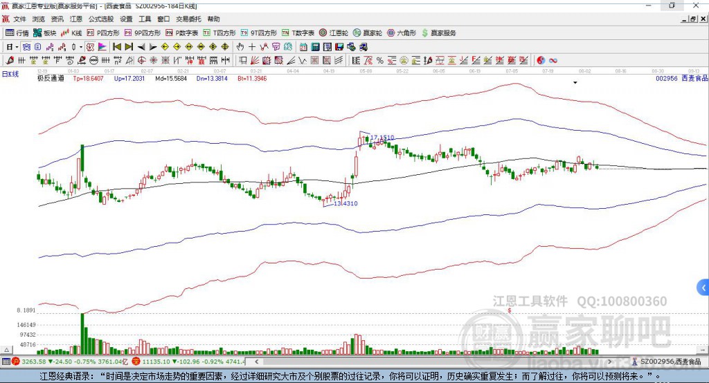
Task: Jump to last bar with skip-end icon
Action: pos(129,47)
